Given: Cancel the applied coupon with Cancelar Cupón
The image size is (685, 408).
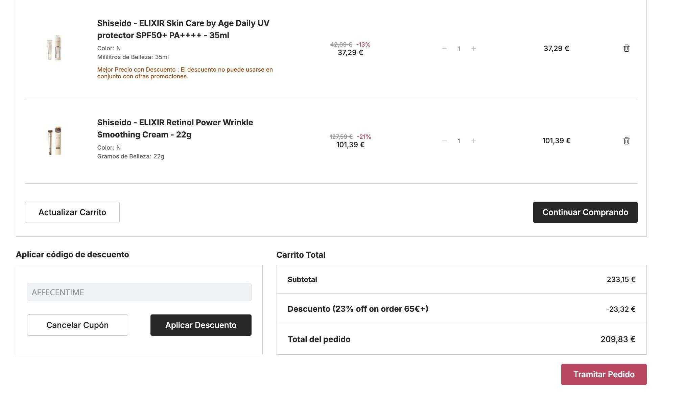Looking at the screenshot, I should coord(77,325).
